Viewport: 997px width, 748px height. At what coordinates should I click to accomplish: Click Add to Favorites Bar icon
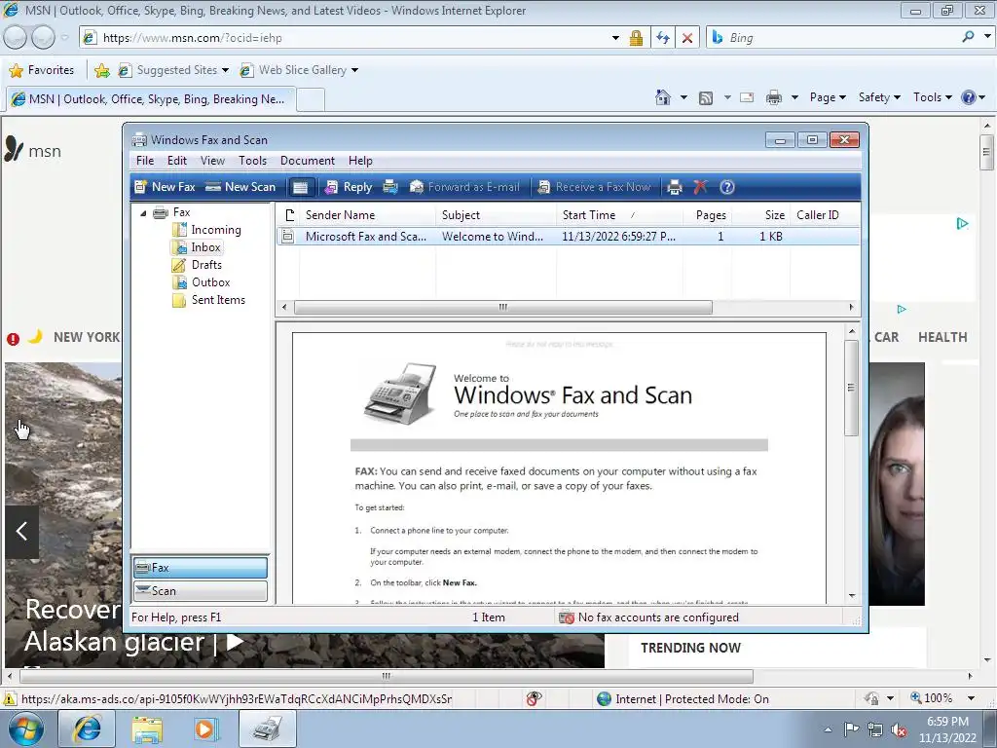(x=101, y=70)
